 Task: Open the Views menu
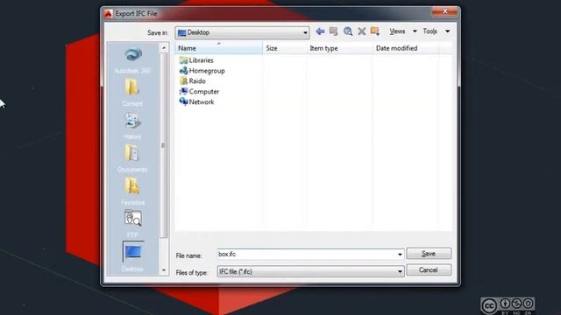pyautogui.click(x=397, y=31)
